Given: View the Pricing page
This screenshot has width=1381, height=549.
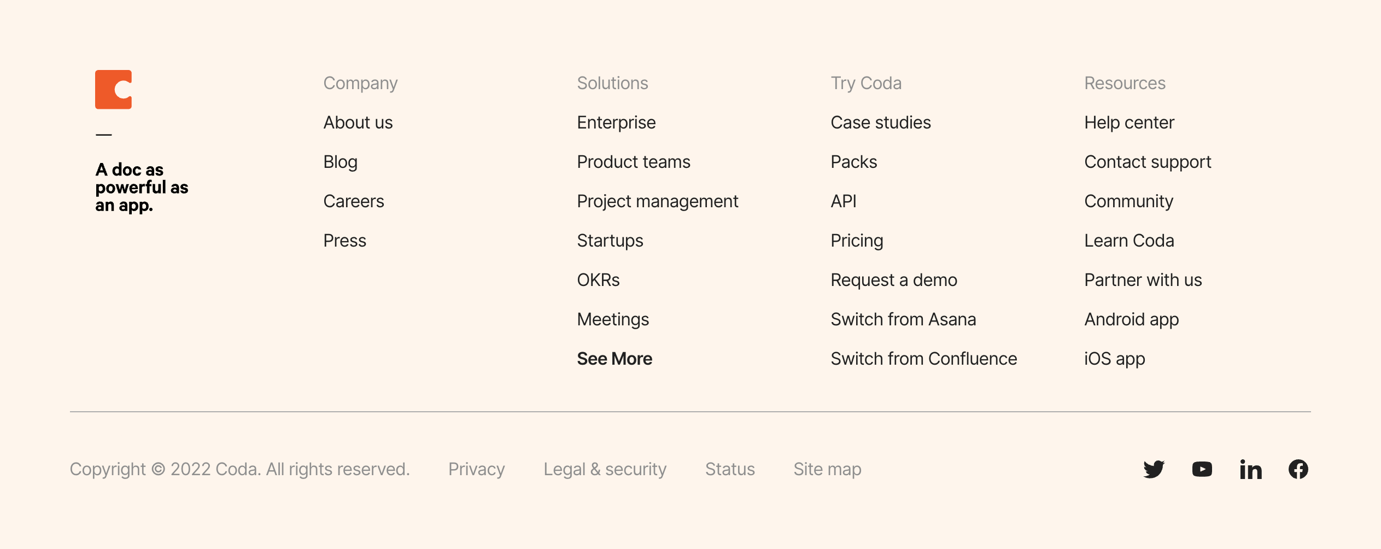Looking at the screenshot, I should 856,241.
